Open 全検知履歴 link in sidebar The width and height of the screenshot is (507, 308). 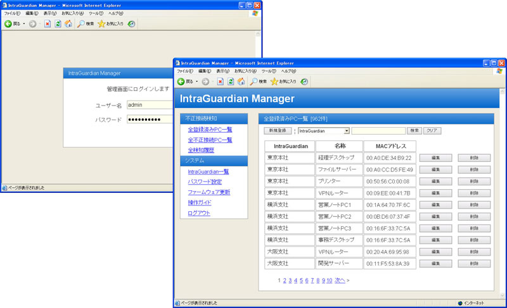tap(201, 150)
